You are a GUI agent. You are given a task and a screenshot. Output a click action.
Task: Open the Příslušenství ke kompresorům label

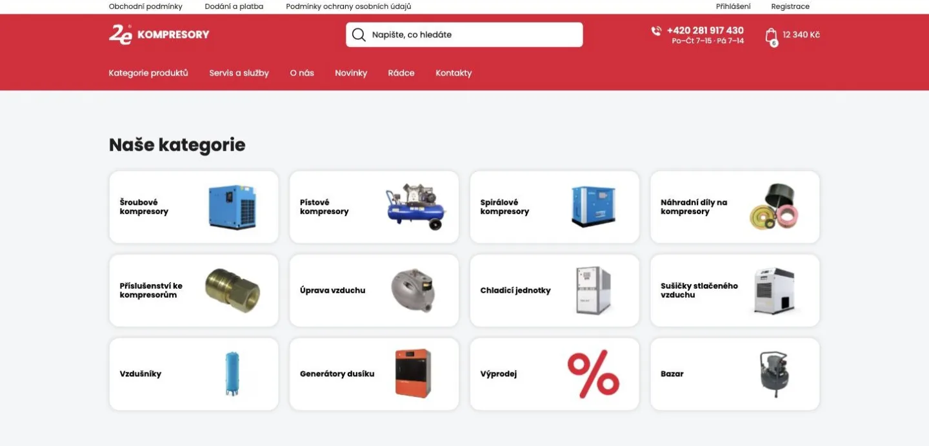[151, 290]
